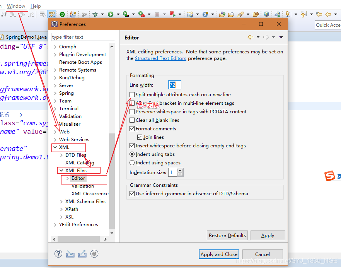Click the Oomph record preferences icon
341x268 pixels.
94,254
